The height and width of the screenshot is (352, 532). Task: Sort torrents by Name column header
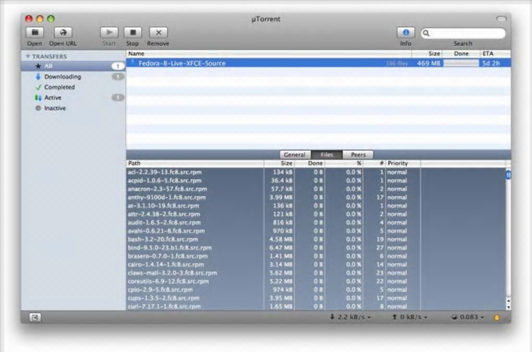click(269, 54)
